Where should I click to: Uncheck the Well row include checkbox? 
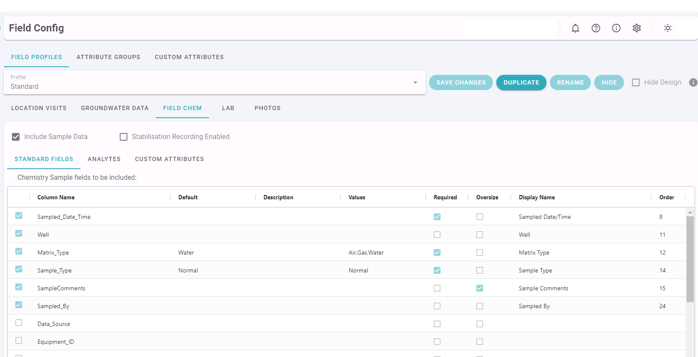19,233
